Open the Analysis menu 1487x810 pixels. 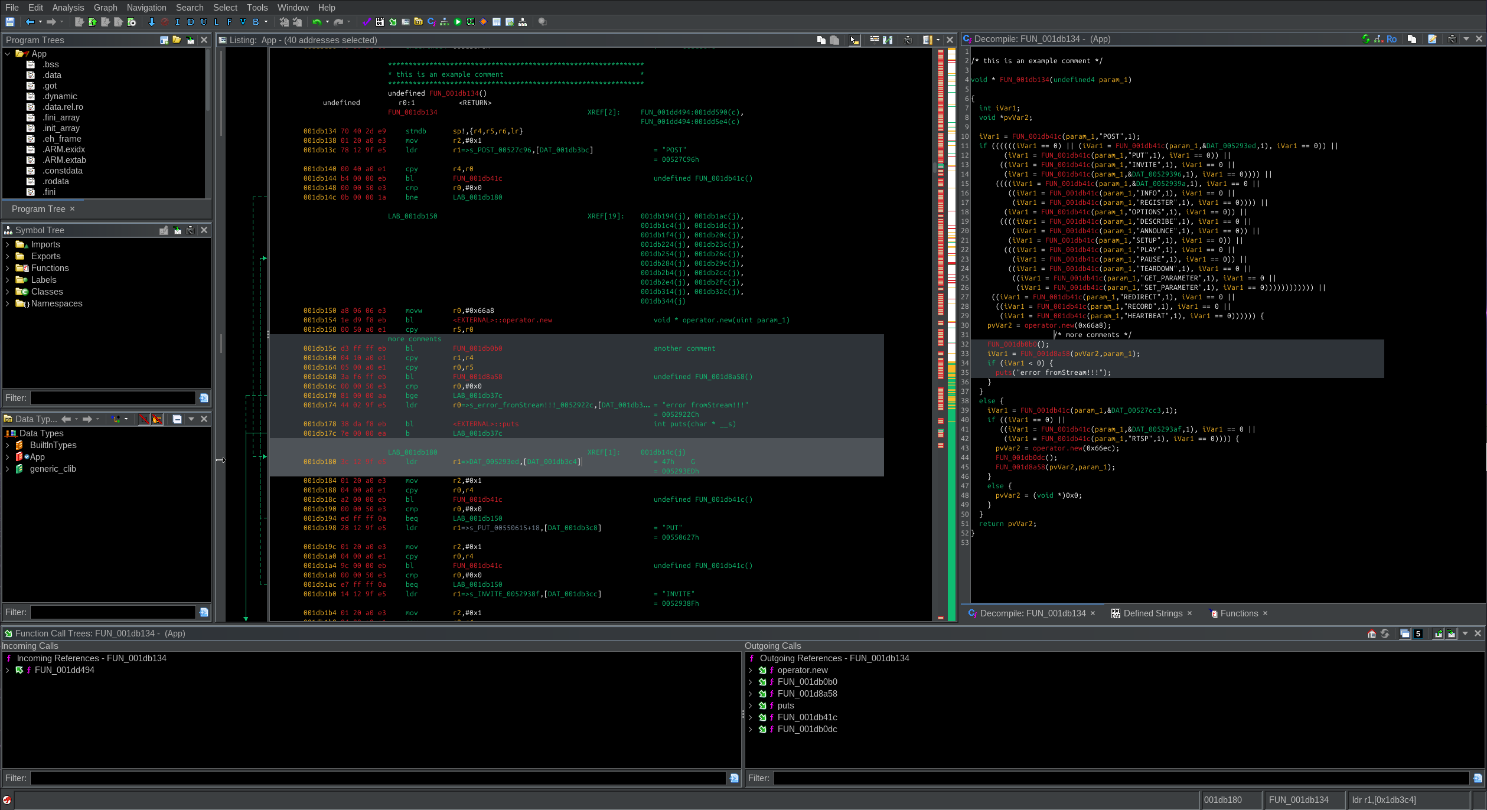coord(68,8)
